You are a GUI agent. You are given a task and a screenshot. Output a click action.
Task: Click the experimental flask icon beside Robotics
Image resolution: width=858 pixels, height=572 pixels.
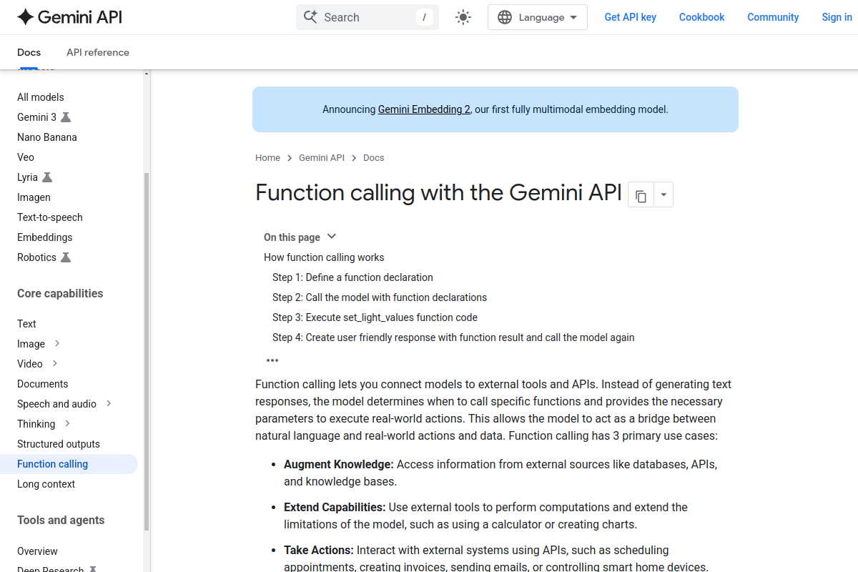click(66, 257)
